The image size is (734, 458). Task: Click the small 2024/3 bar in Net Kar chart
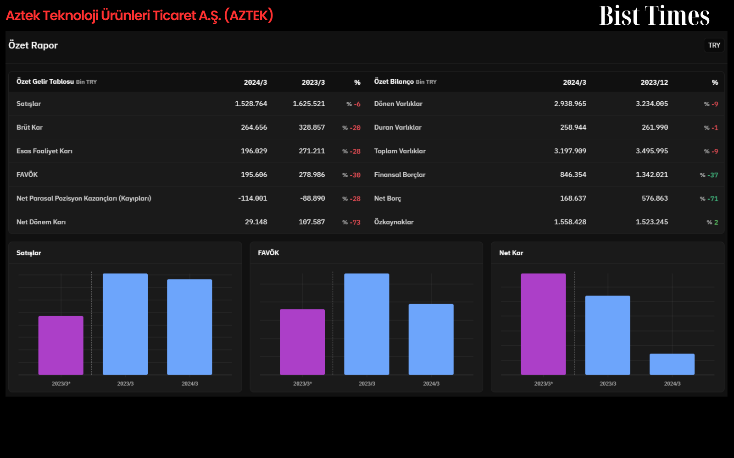coord(672,364)
